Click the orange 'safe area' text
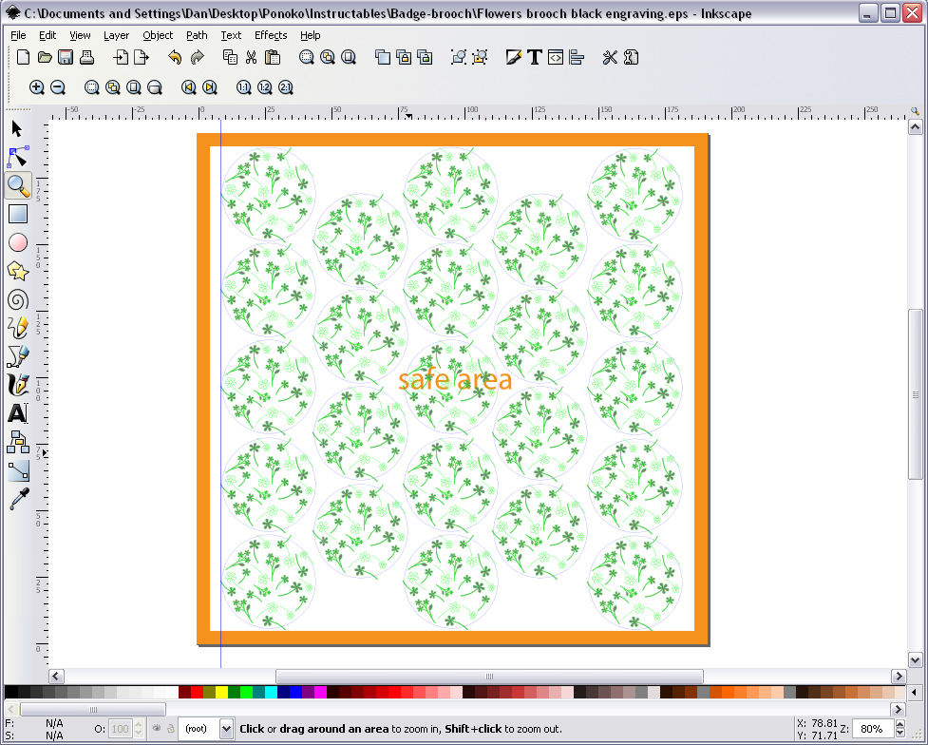928x745 pixels. (x=455, y=380)
